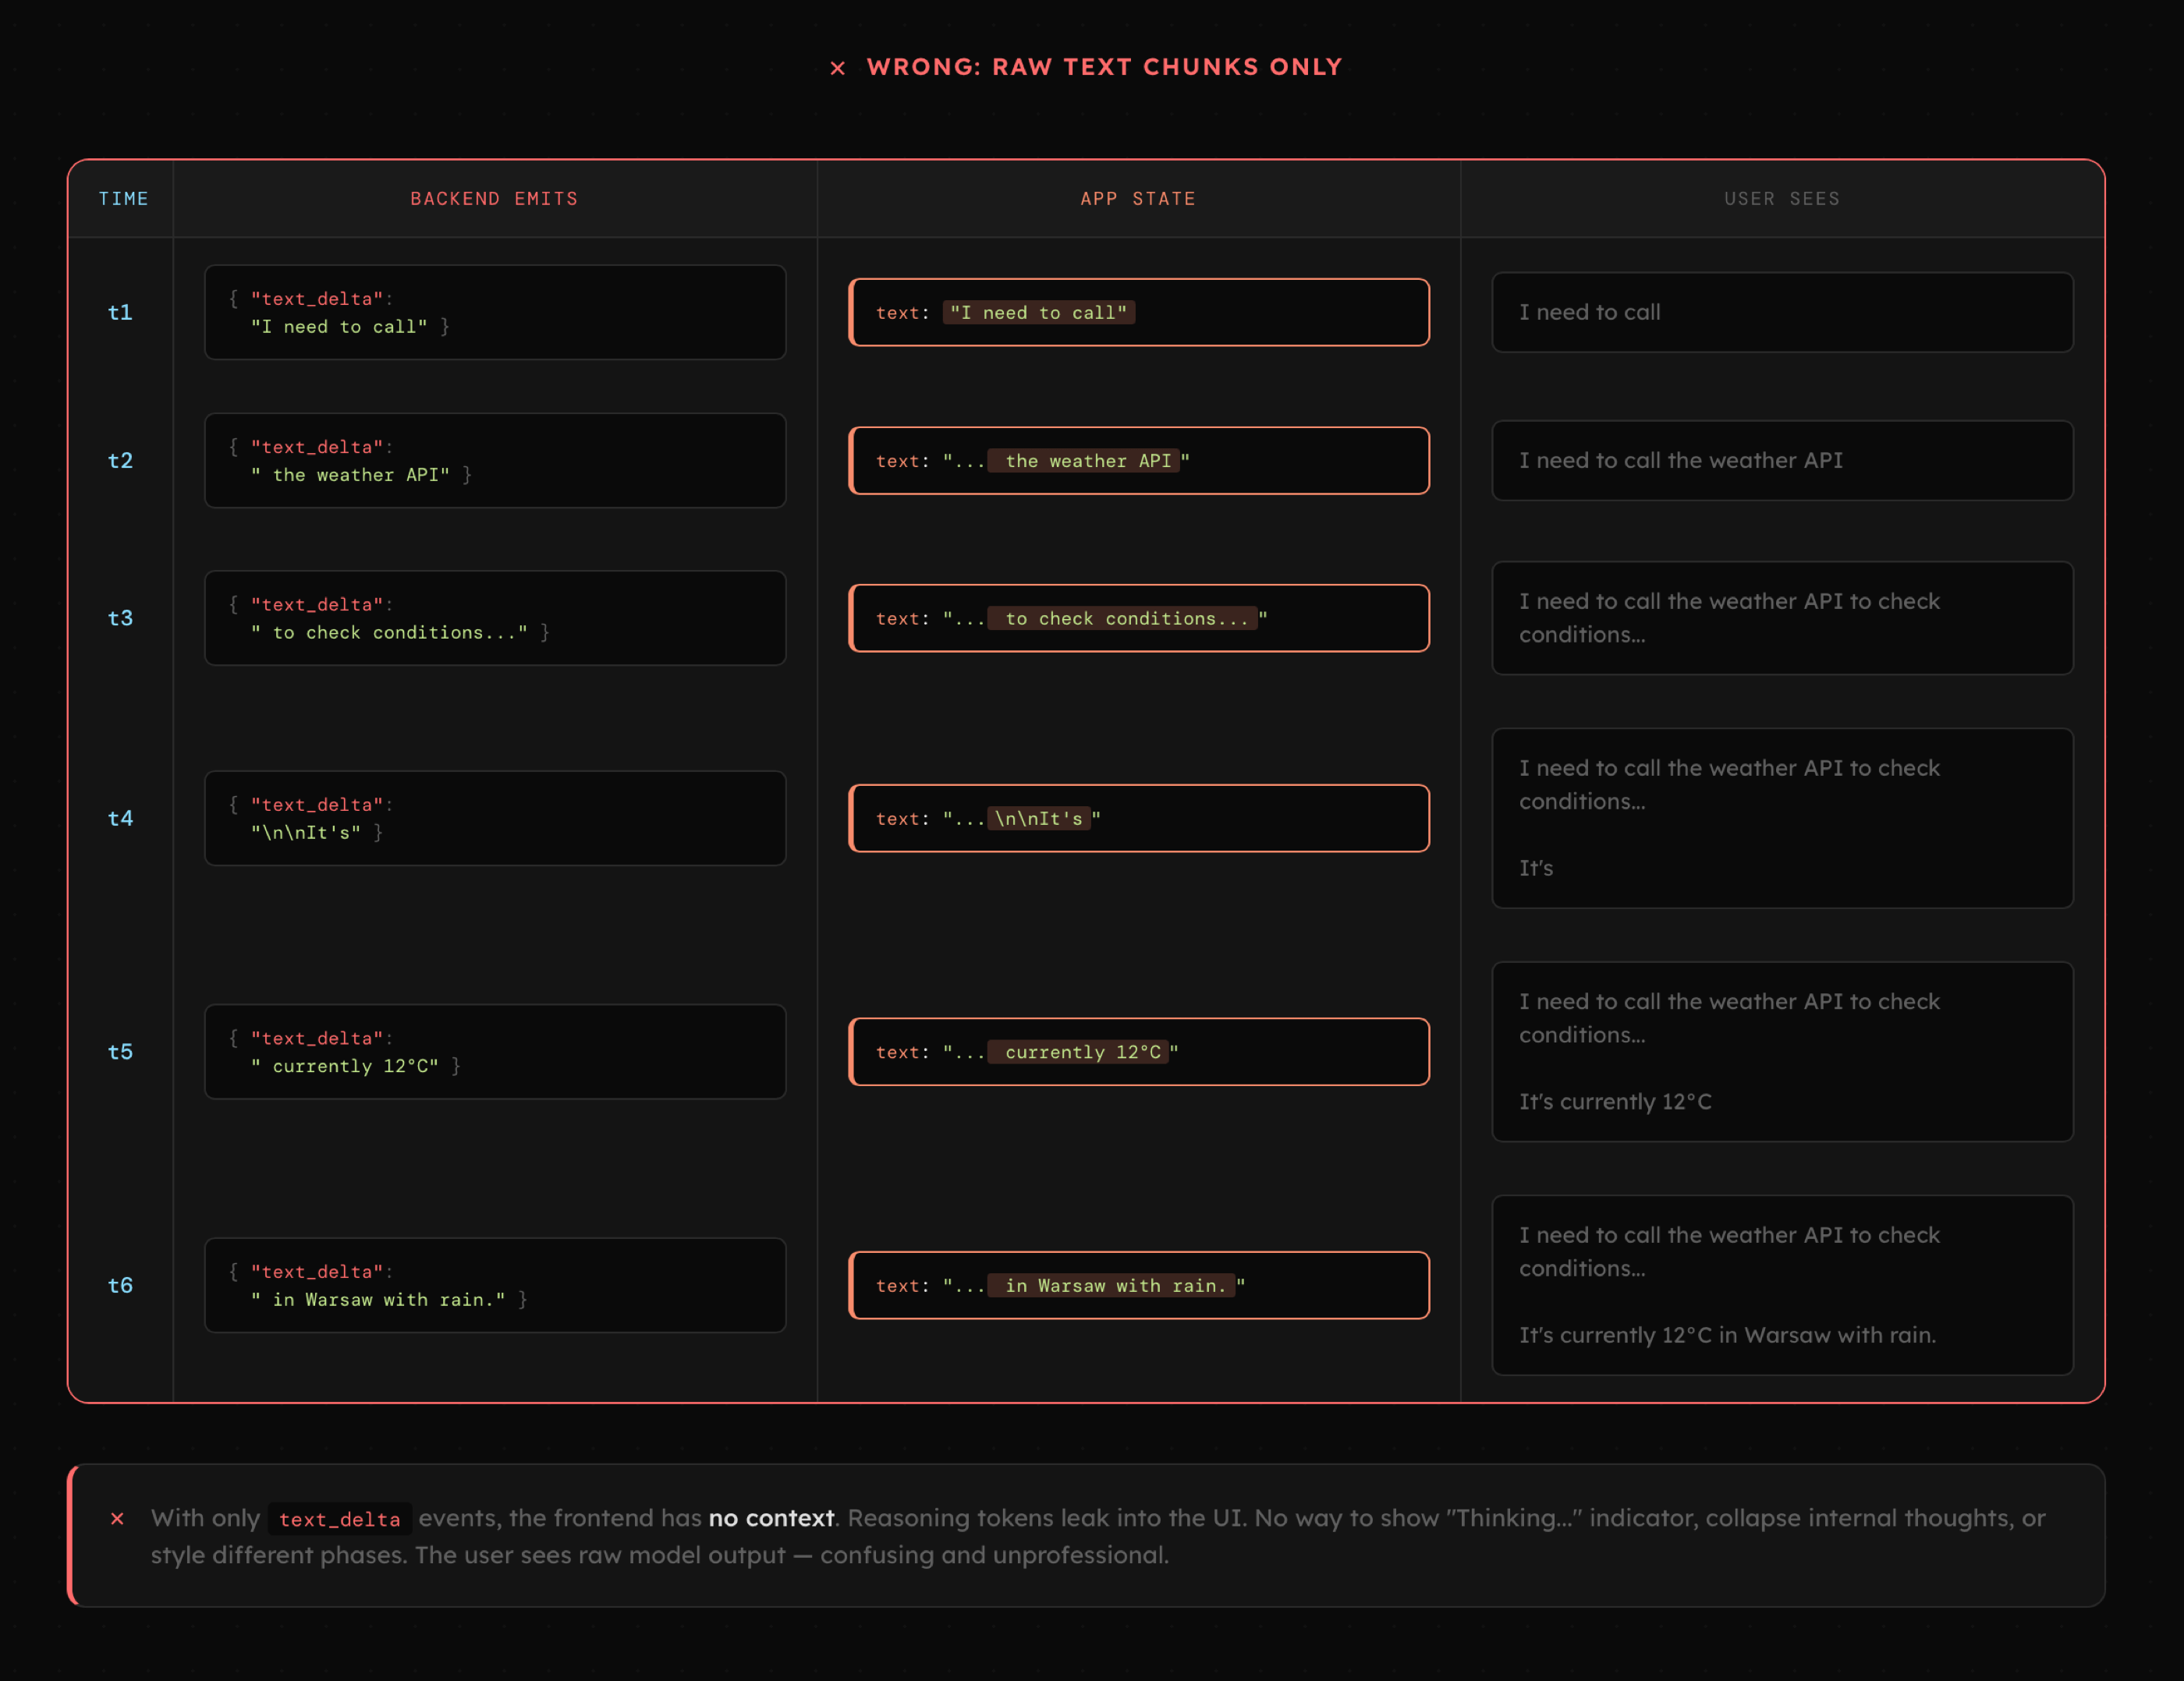This screenshot has height=1681, width=2184.
Task: Click the backend code block with "\n\nIt's" delta
Action: point(495,819)
